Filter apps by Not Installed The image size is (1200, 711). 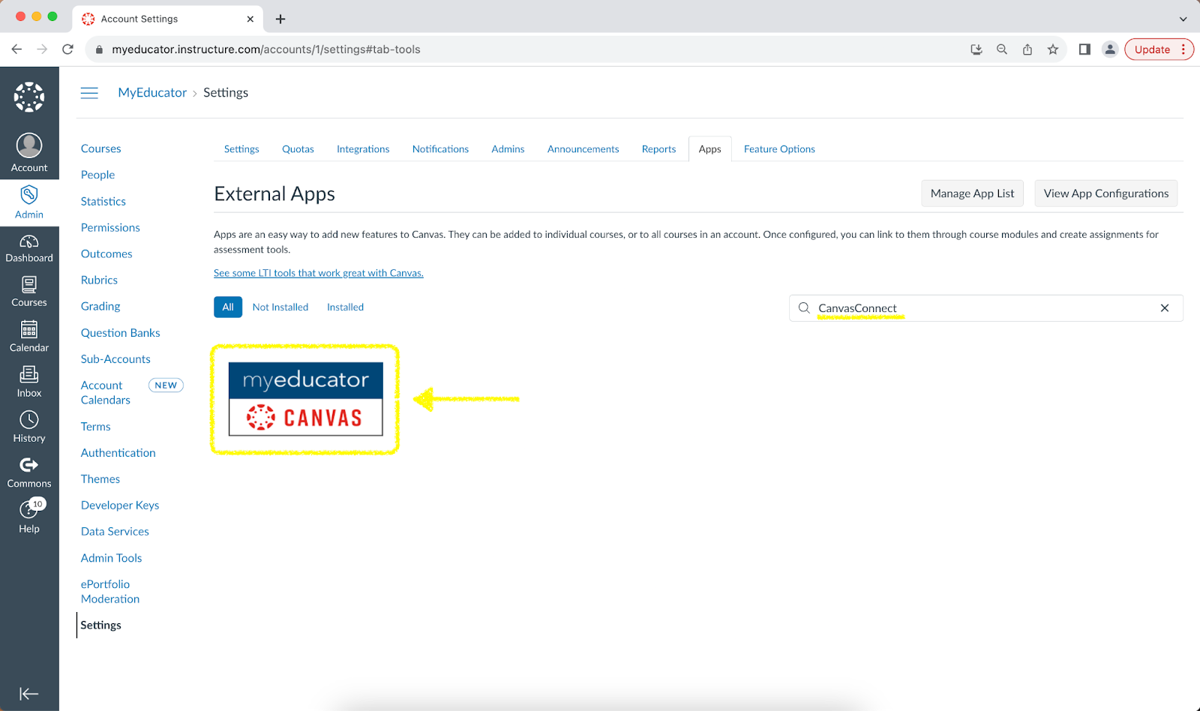(280, 307)
